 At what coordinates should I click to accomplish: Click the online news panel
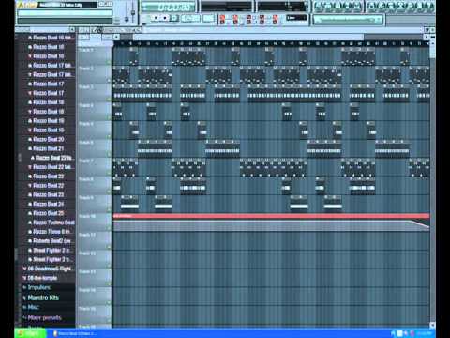[x=348, y=20]
